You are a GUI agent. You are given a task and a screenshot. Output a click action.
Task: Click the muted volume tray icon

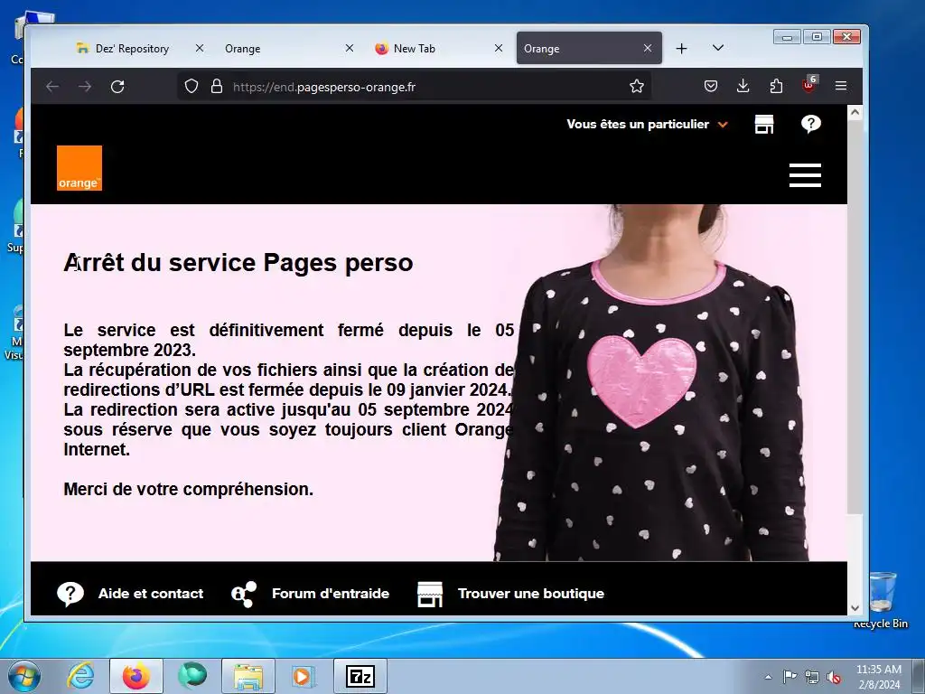coord(834,677)
